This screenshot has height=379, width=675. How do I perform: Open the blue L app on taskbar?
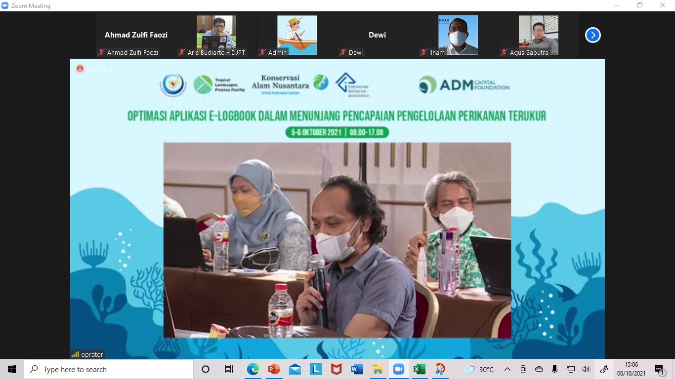coord(316,369)
